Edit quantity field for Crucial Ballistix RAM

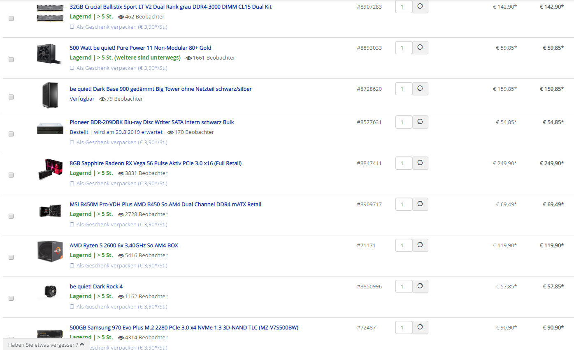[404, 7]
